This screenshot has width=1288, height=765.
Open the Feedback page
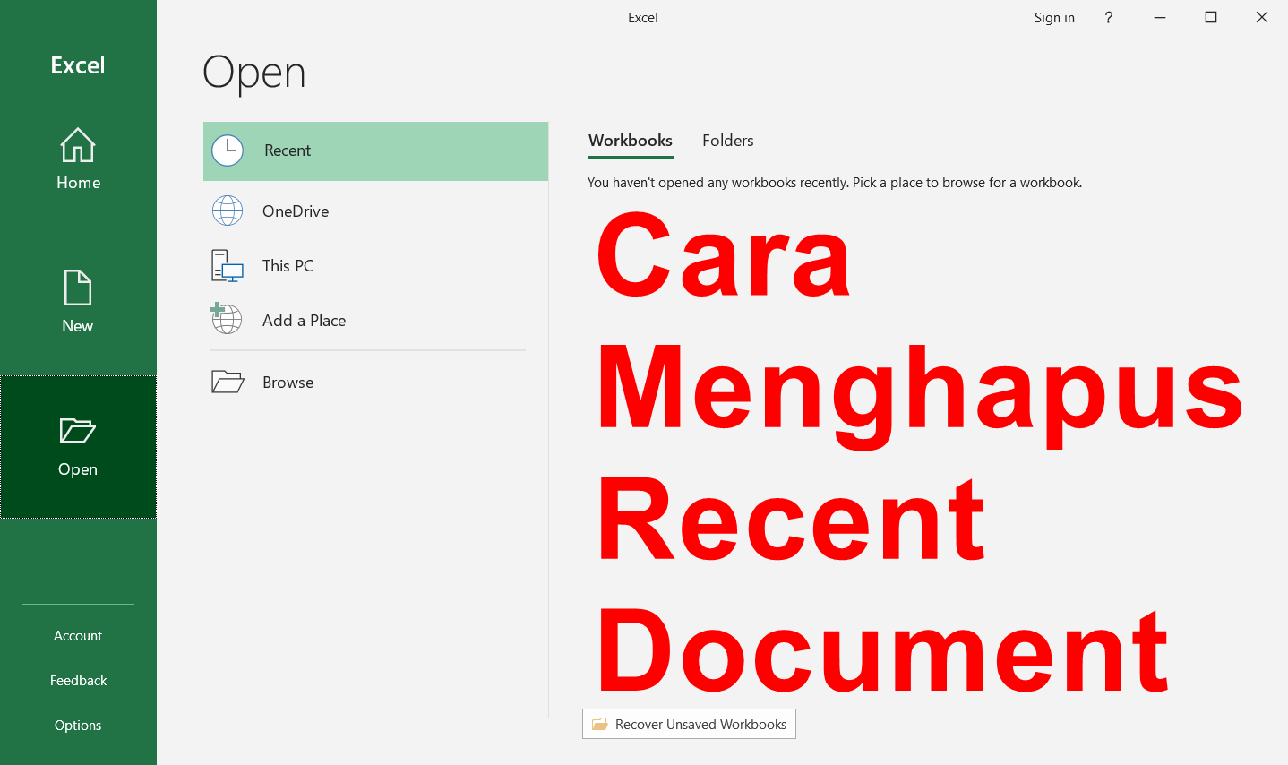(x=78, y=680)
